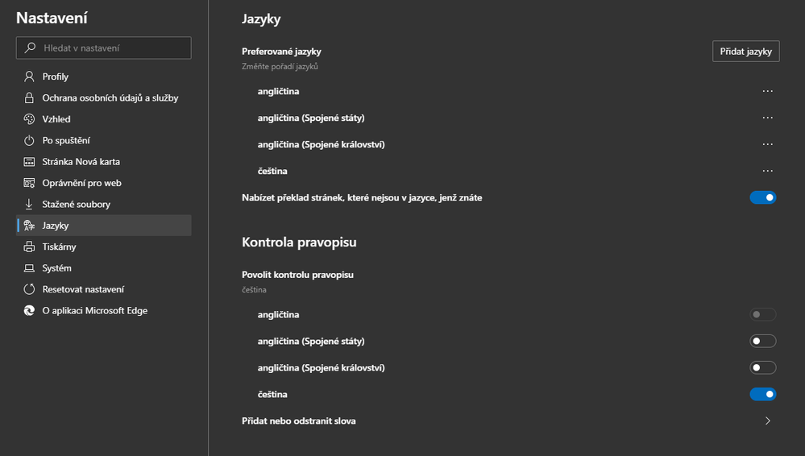This screenshot has height=456, width=805.
Task: Turn off čeština spell check toggle
Action: pyautogui.click(x=762, y=395)
